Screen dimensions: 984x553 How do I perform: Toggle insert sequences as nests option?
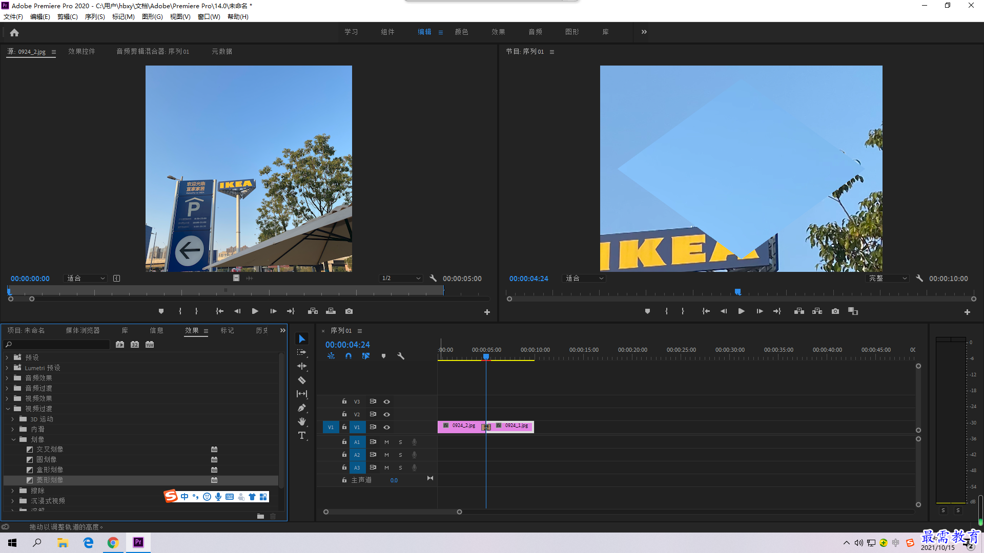coord(331,356)
